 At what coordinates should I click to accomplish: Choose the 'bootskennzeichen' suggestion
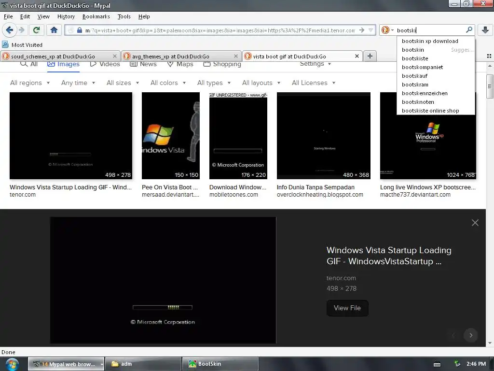tap(436, 93)
